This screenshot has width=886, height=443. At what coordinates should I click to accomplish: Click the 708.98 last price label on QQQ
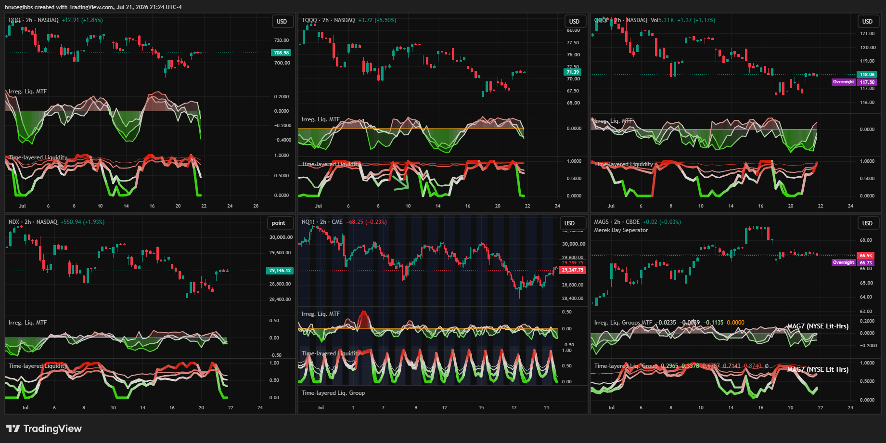coord(282,53)
